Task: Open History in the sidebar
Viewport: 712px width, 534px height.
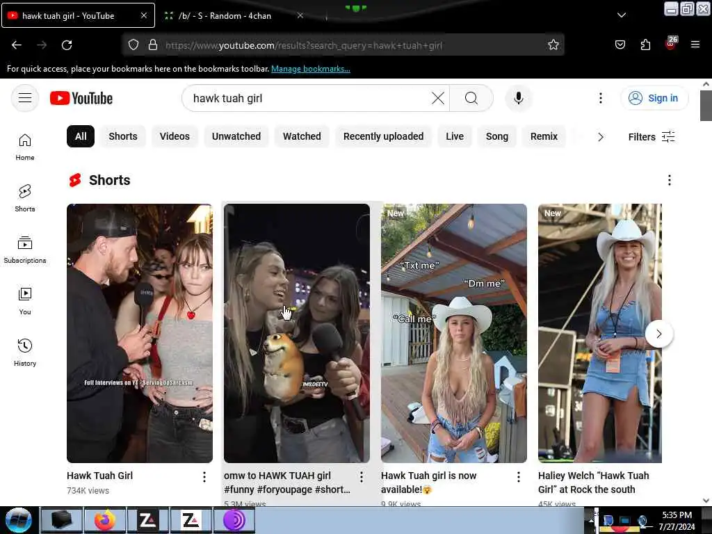Action: click(x=25, y=353)
